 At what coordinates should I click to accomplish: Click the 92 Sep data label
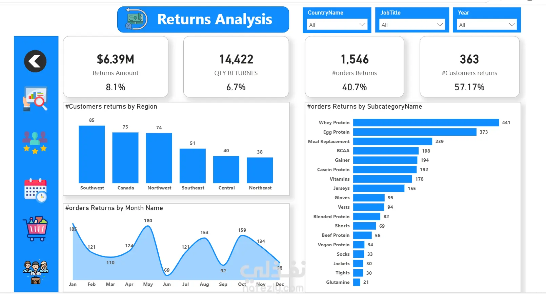(223, 271)
